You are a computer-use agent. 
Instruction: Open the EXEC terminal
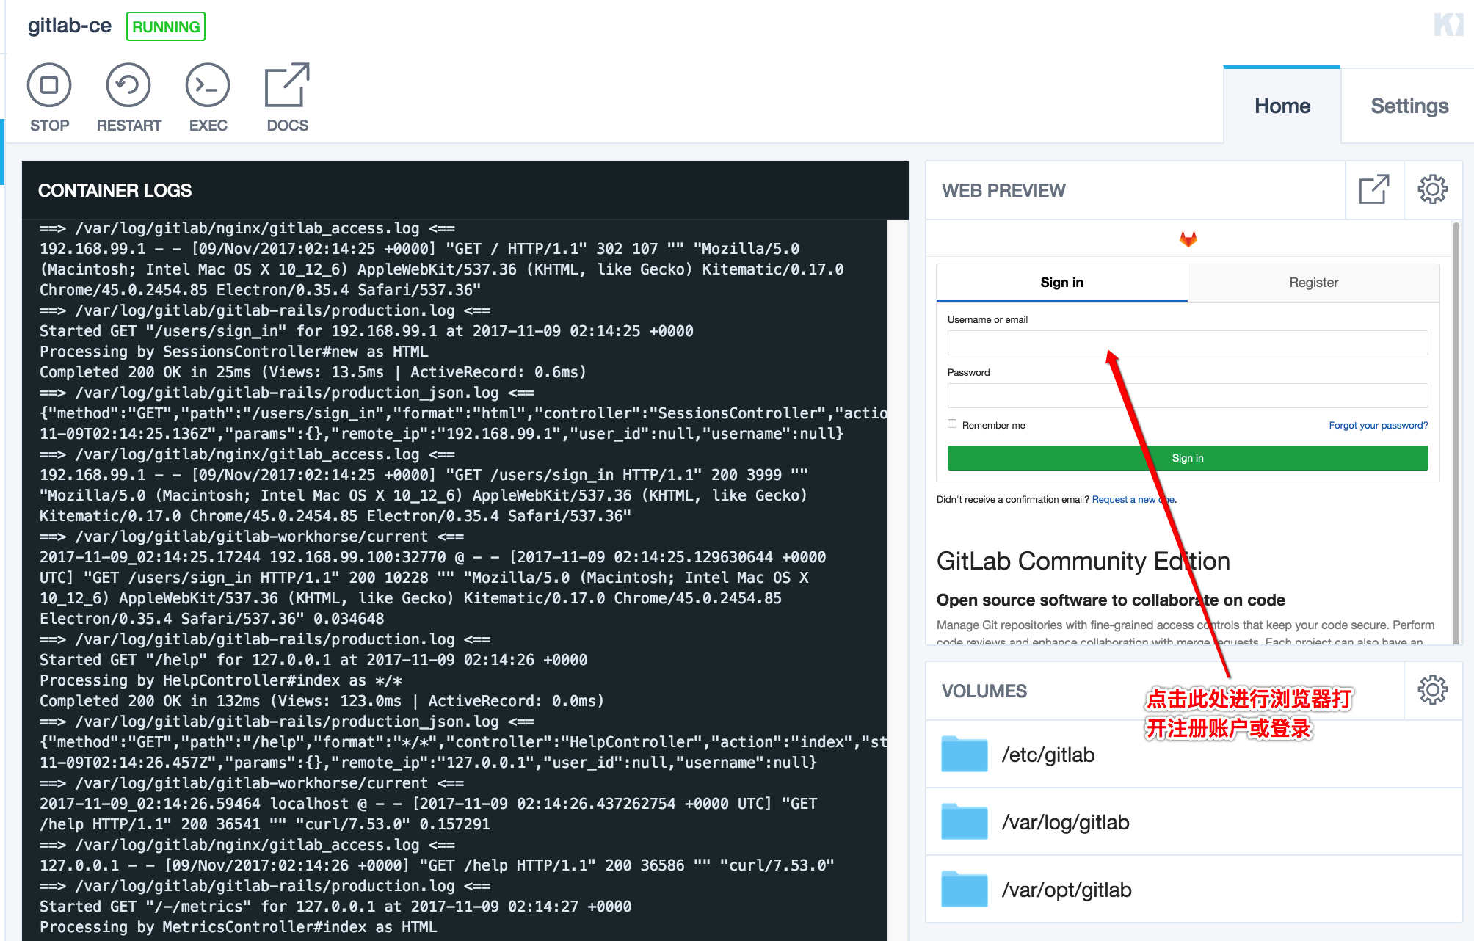point(208,86)
